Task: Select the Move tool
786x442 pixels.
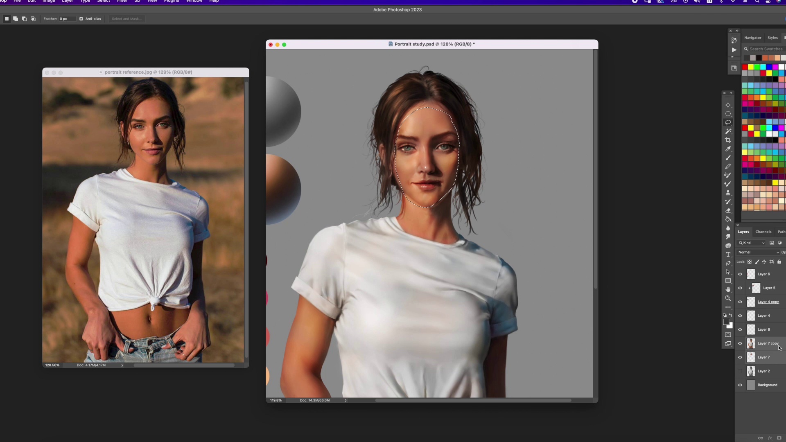Action: tap(728, 105)
